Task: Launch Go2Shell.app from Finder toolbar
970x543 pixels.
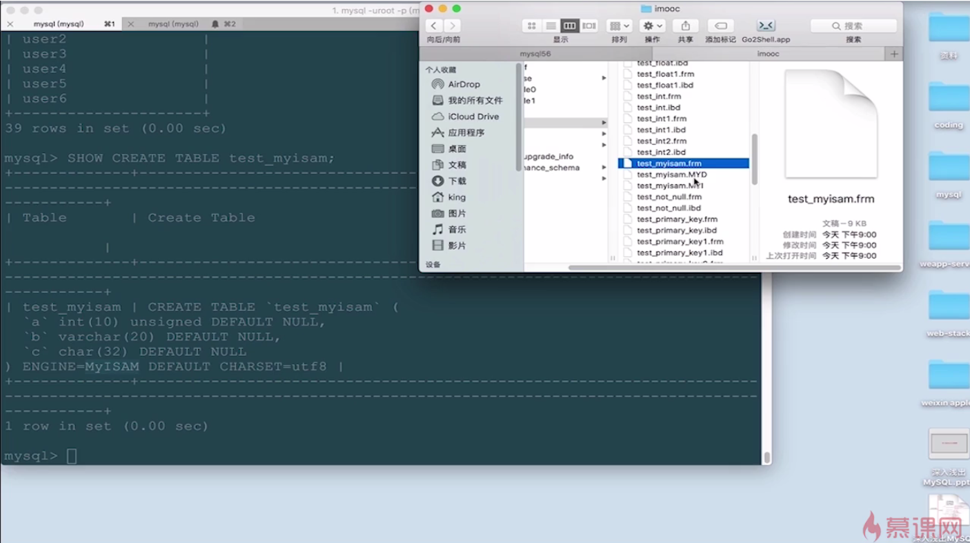Action: tap(766, 26)
